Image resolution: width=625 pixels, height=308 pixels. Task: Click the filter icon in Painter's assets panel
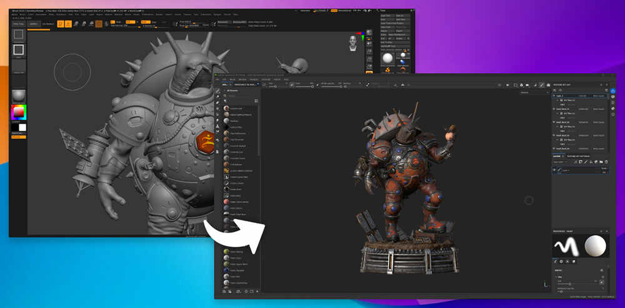tap(225, 101)
